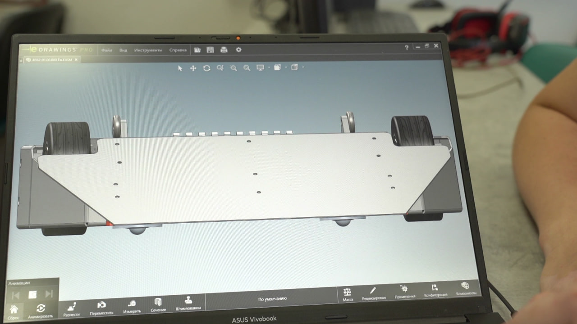Toggle the Анимировать animation button
577x324 pixels.
(x=41, y=310)
